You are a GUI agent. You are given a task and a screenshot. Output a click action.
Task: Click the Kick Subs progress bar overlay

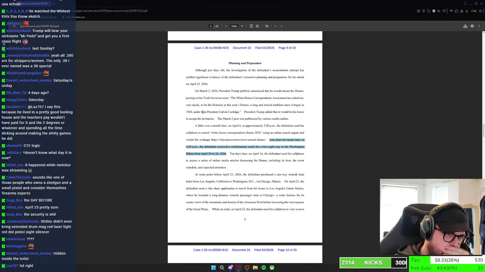[x=447, y=268]
